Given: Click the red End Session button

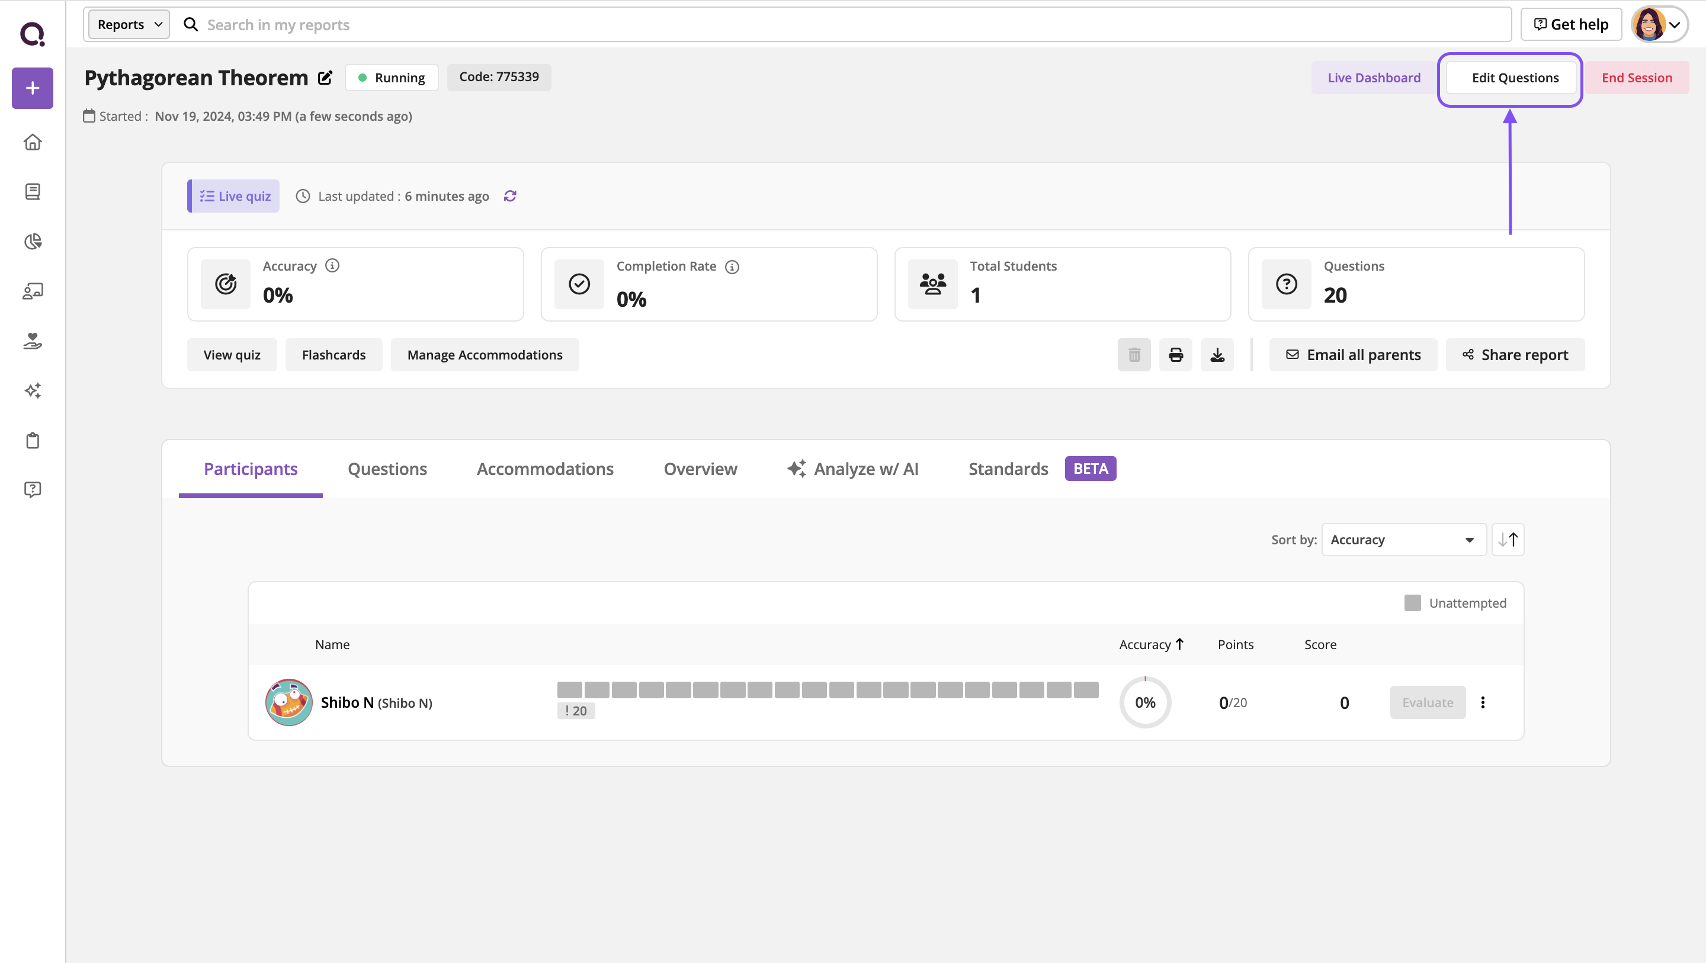Looking at the screenshot, I should (1637, 78).
